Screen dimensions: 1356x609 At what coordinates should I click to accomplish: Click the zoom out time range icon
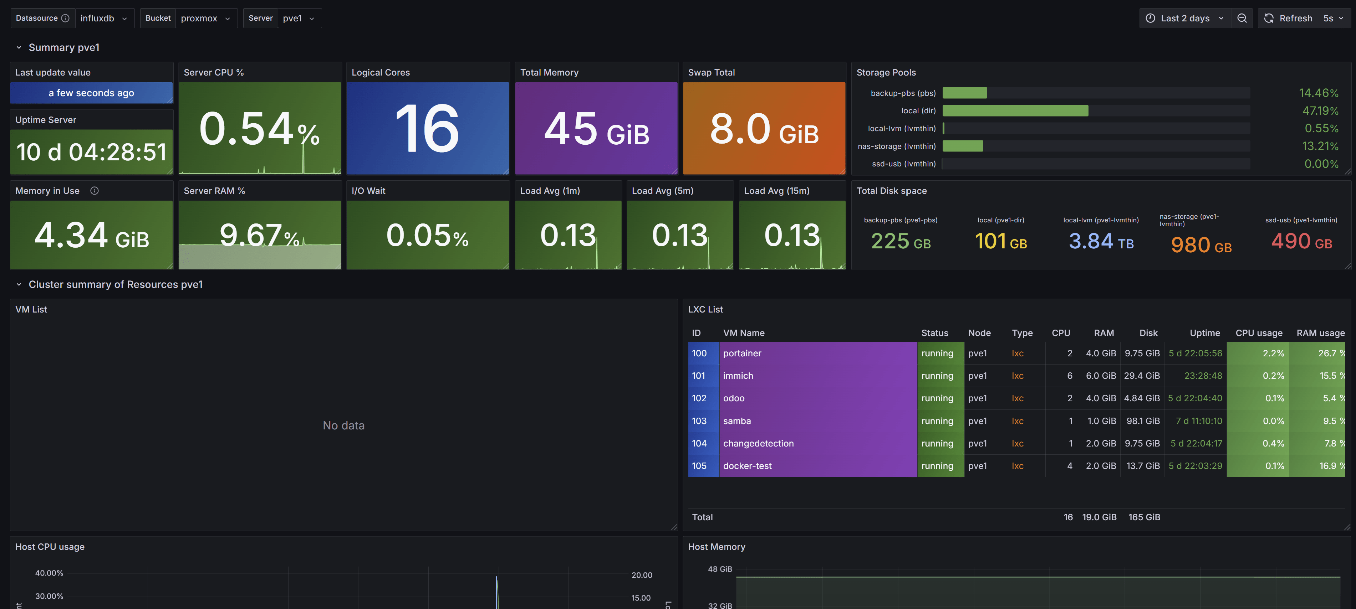pos(1242,18)
